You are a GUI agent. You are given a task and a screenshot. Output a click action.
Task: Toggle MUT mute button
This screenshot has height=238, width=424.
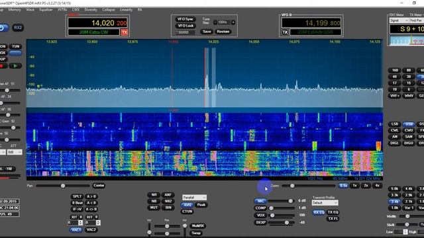coord(154,208)
